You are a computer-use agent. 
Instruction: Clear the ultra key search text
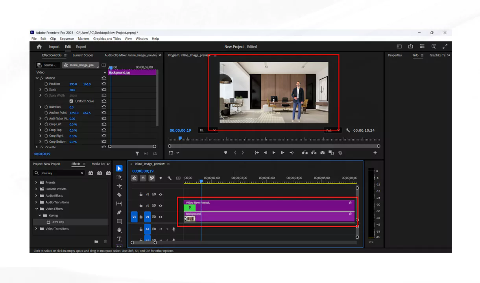[82, 173]
